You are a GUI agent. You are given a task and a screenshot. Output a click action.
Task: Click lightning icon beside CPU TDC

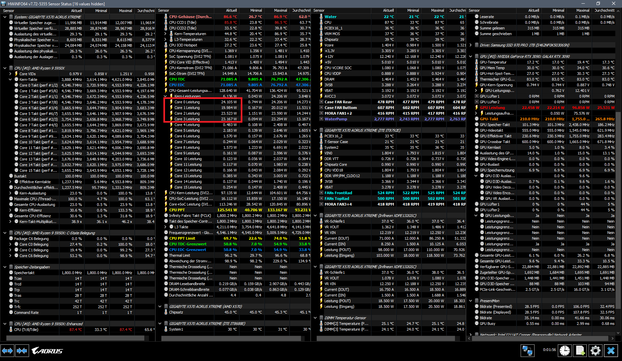pyautogui.click(x=166, y=79)
